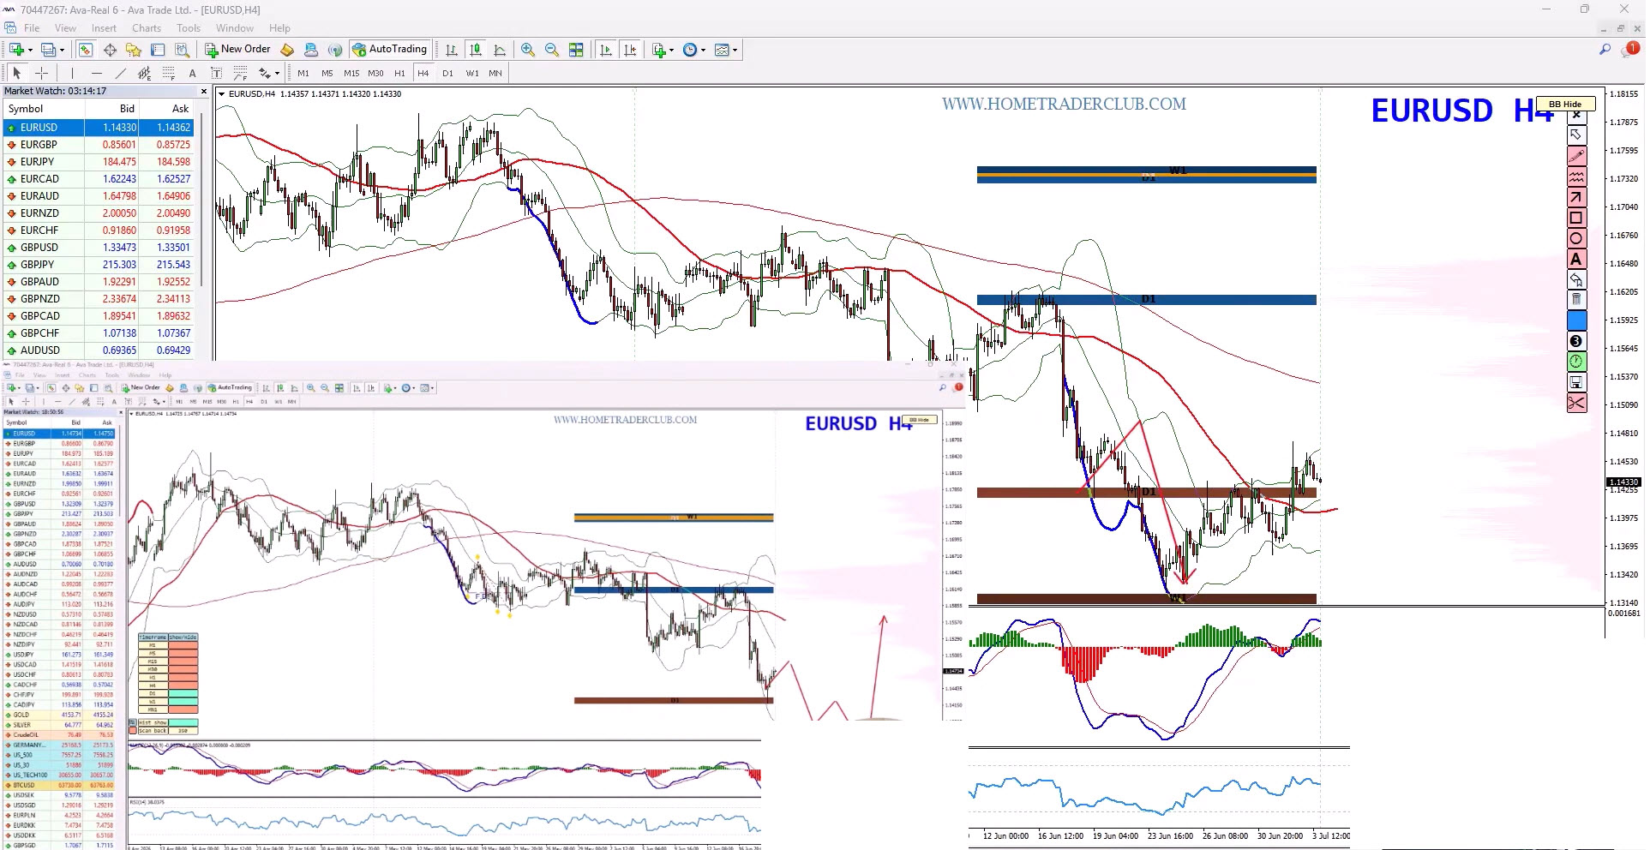Open the Charts menu
This screenshot has height=850, width=1650.
coord(147,28)
